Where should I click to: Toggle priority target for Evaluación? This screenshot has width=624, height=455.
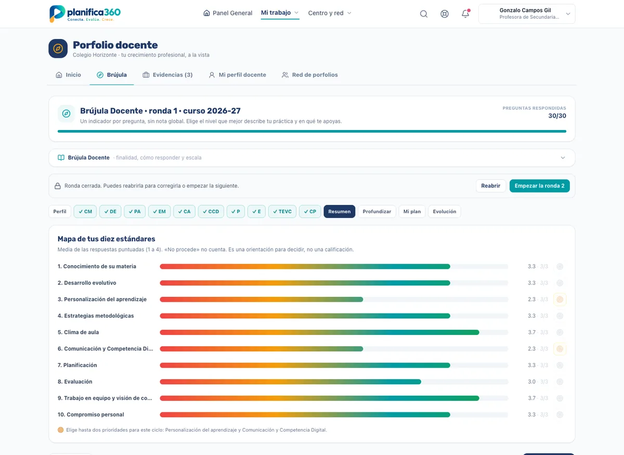560,382
